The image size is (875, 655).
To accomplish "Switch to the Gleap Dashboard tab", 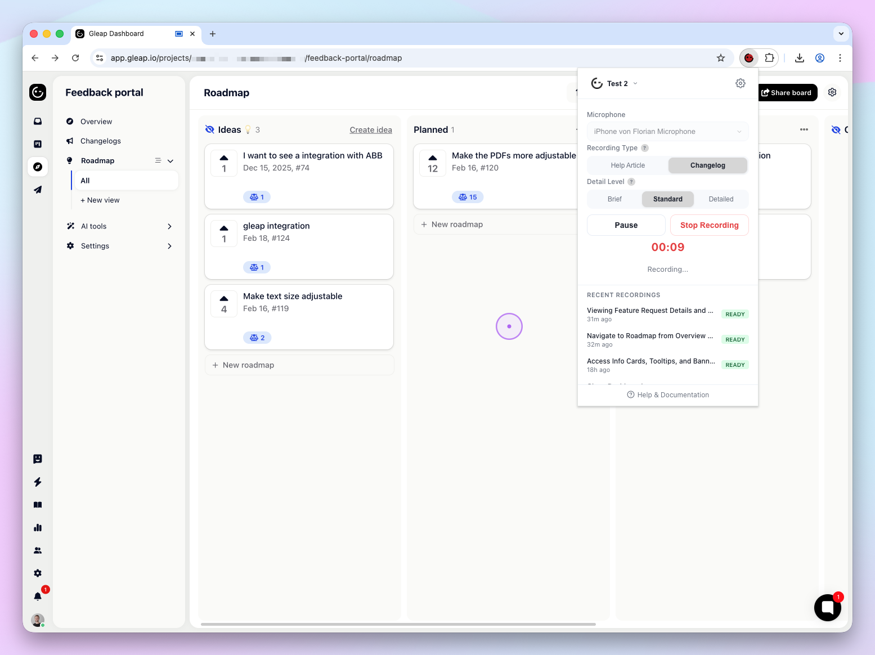I will click(136, 34).
